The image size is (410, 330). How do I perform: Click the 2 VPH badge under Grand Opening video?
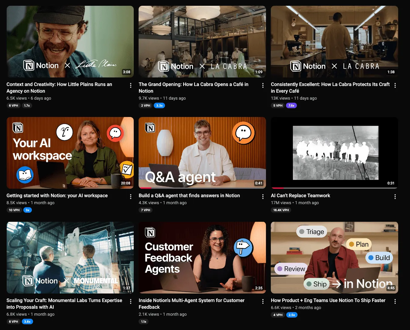click(146, 105)
